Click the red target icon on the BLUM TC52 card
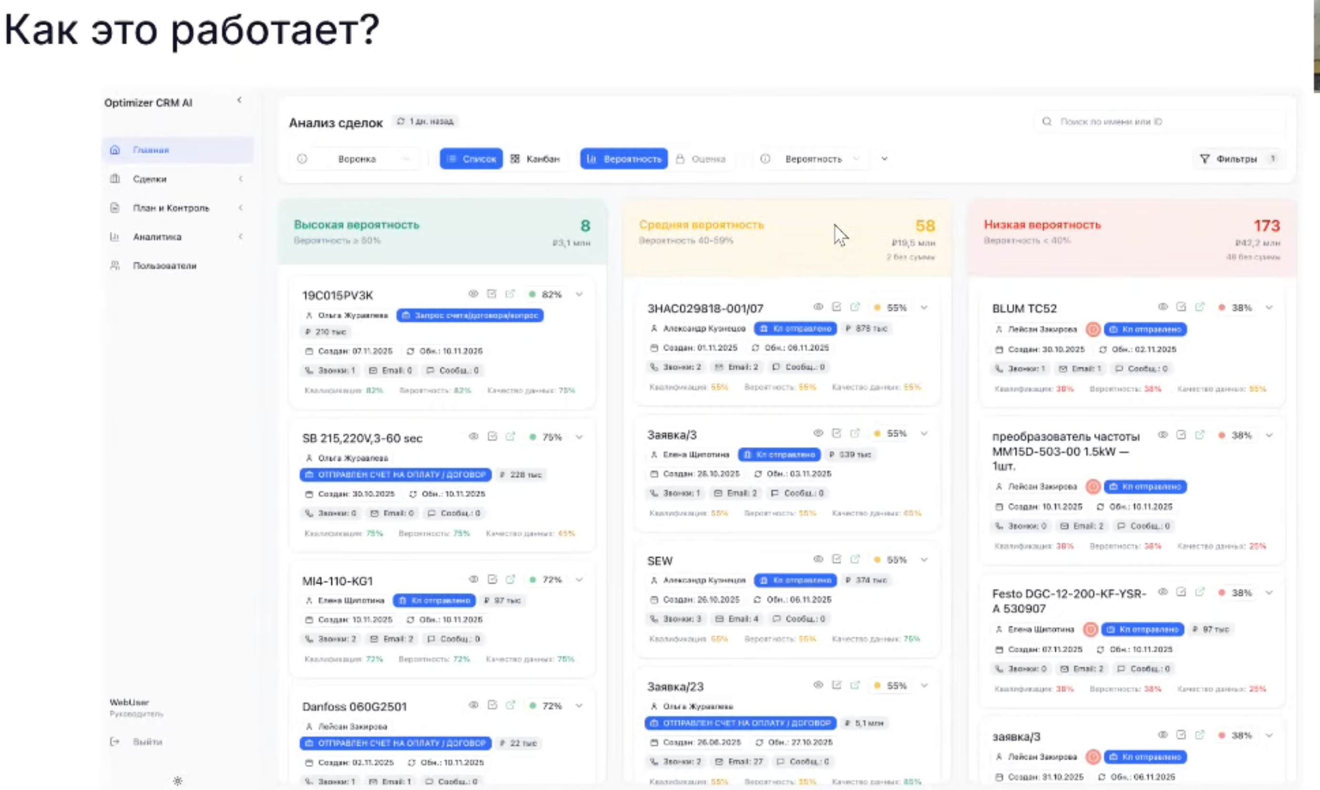Viewport: 1320px width, 790px height. point(1093,330)
